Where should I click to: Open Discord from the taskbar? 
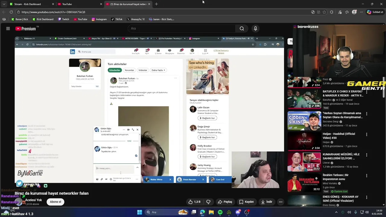coord(238,212)
